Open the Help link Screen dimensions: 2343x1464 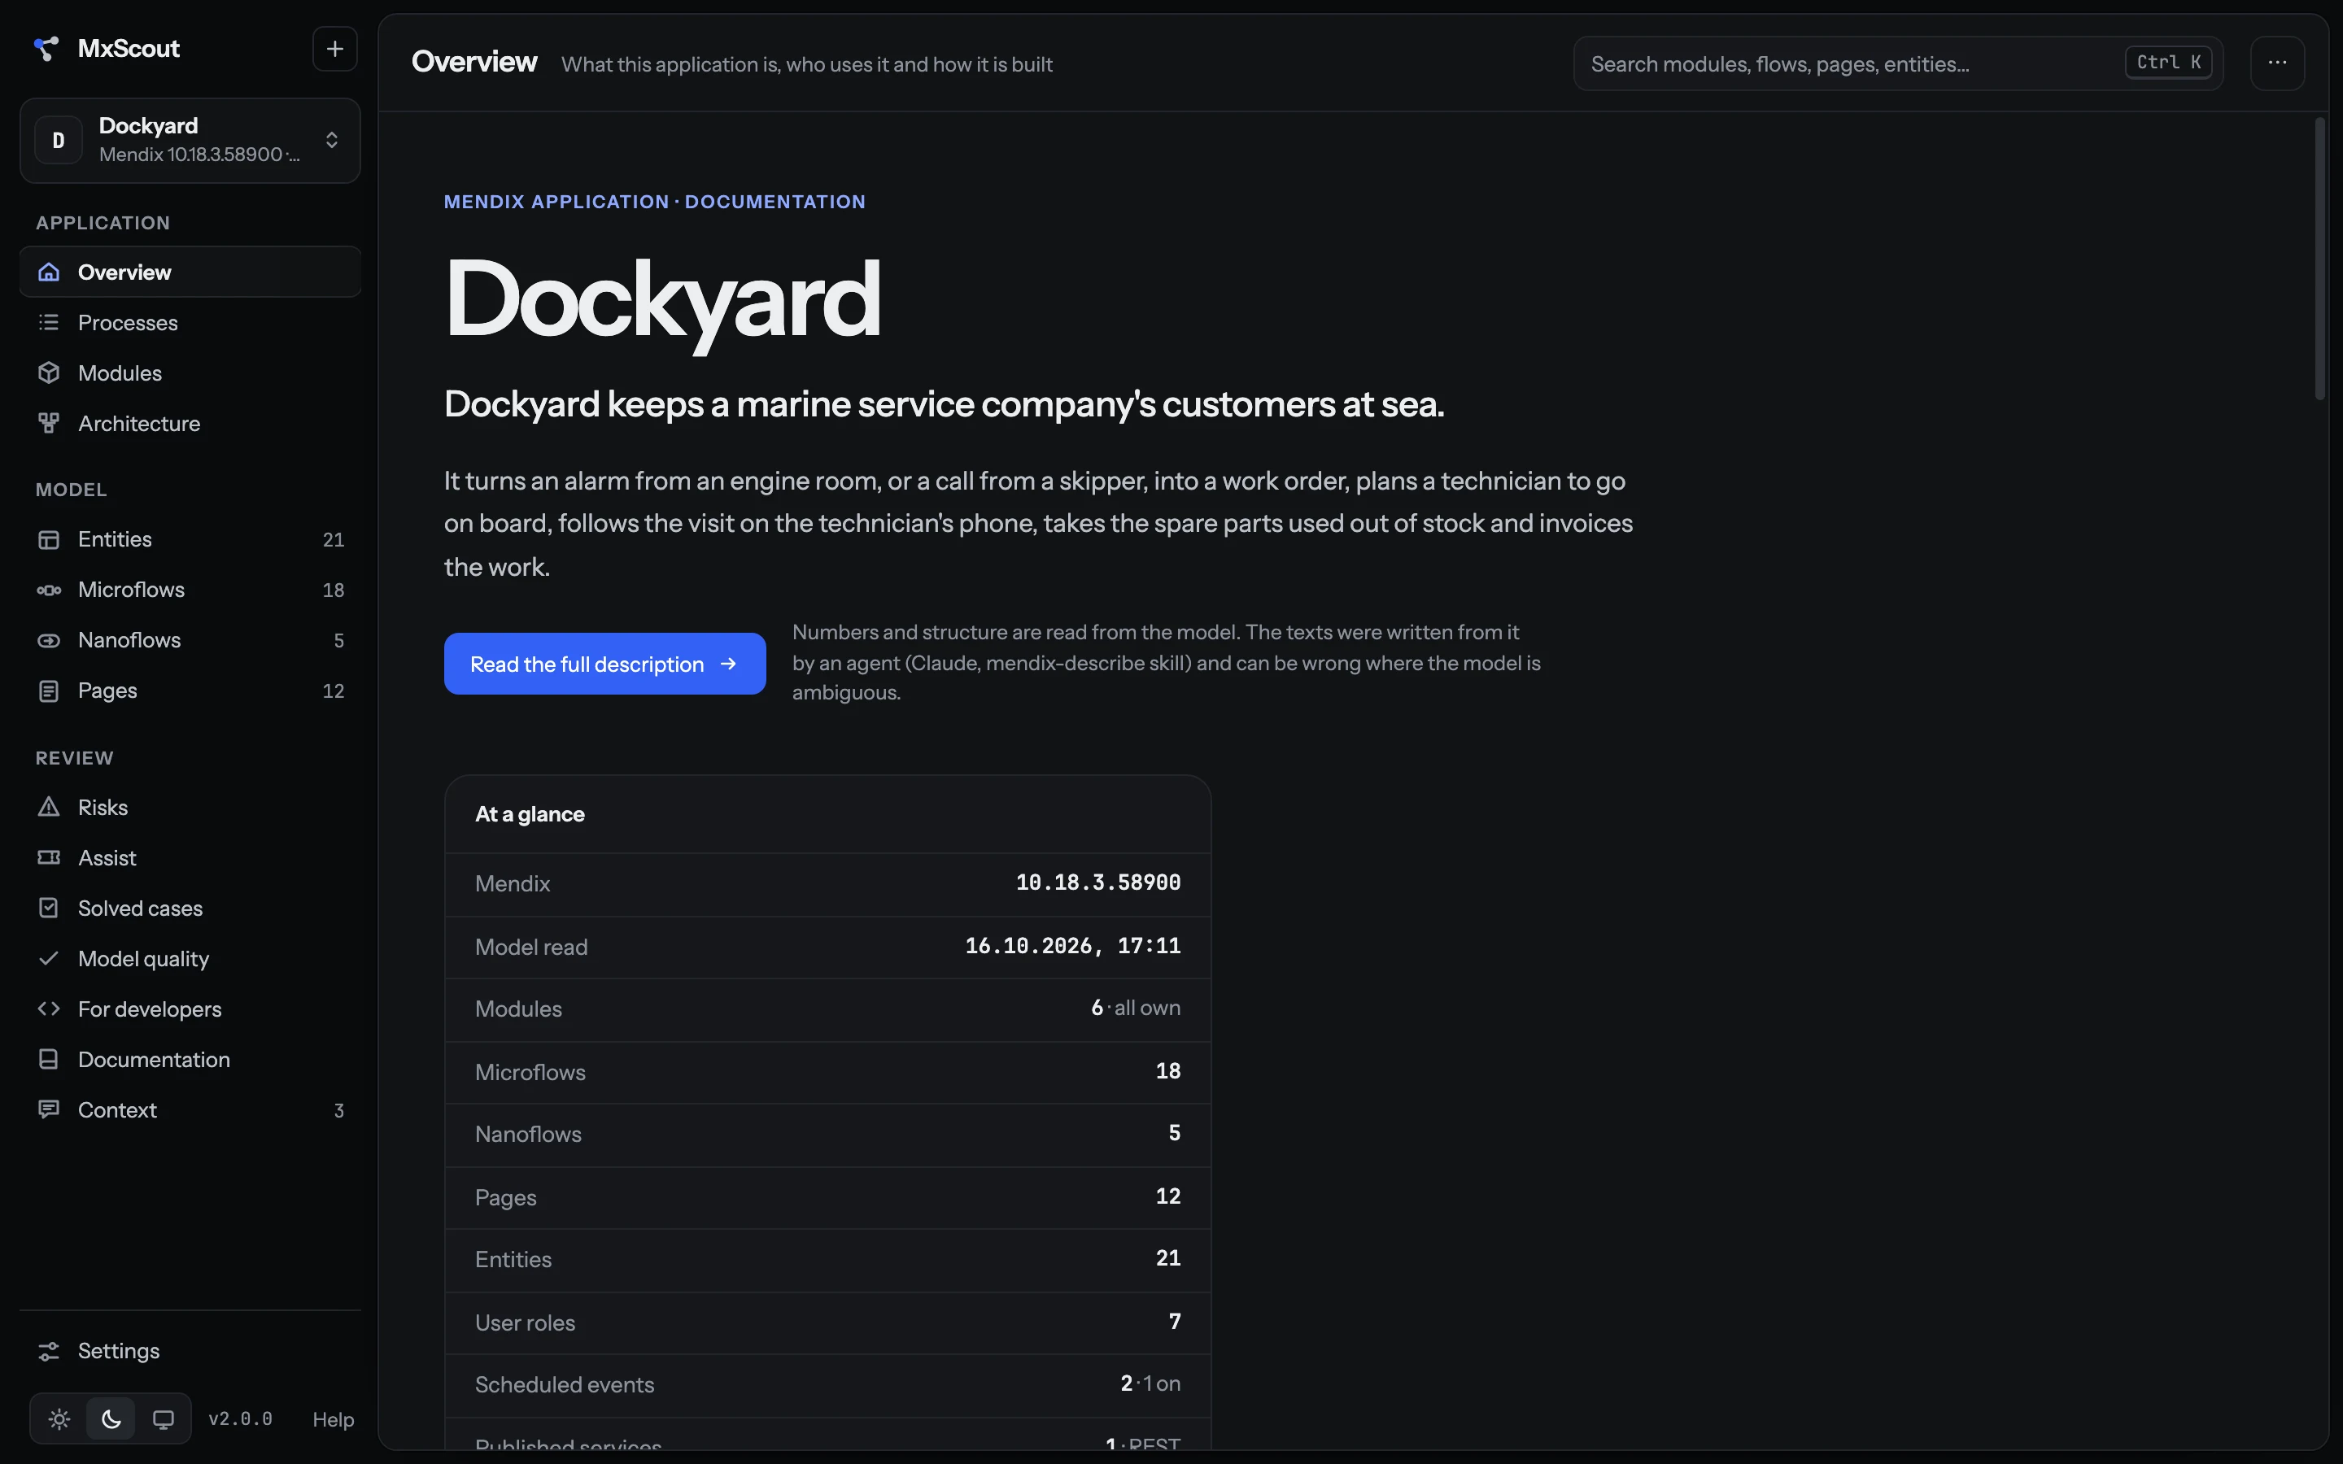click(333, 1419)
